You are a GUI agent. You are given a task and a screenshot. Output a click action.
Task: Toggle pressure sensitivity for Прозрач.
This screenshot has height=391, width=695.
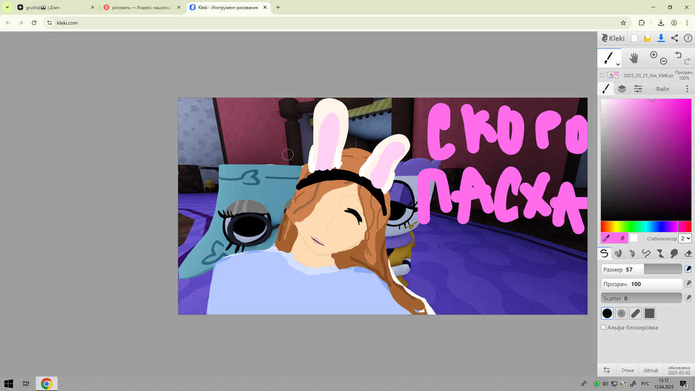tap(688, 284)
